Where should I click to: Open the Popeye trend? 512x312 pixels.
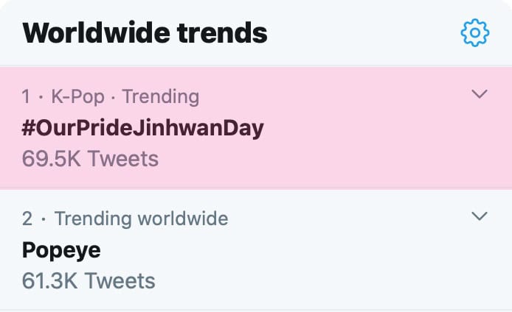click(x=61, y=250)
